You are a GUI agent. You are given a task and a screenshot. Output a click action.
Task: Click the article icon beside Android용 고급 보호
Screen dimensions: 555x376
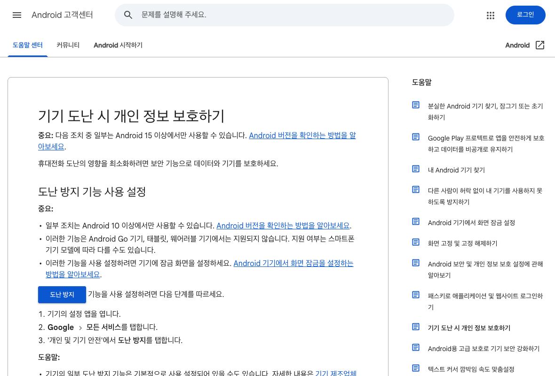pos(416,347)
